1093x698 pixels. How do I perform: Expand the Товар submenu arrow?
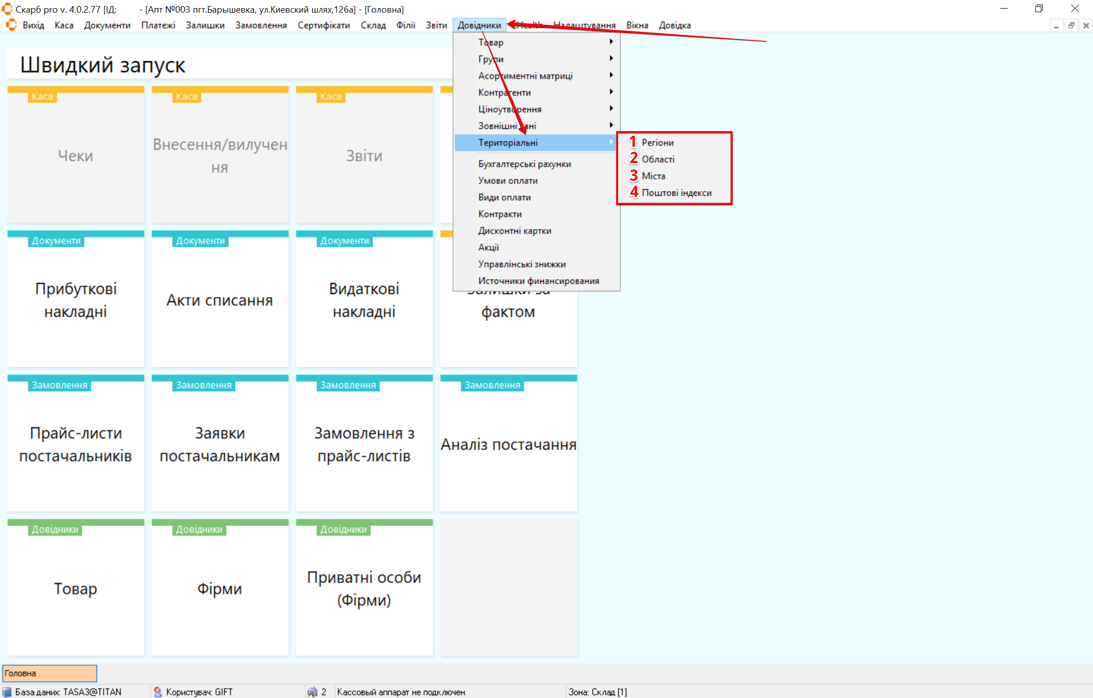tap(611, 42)
